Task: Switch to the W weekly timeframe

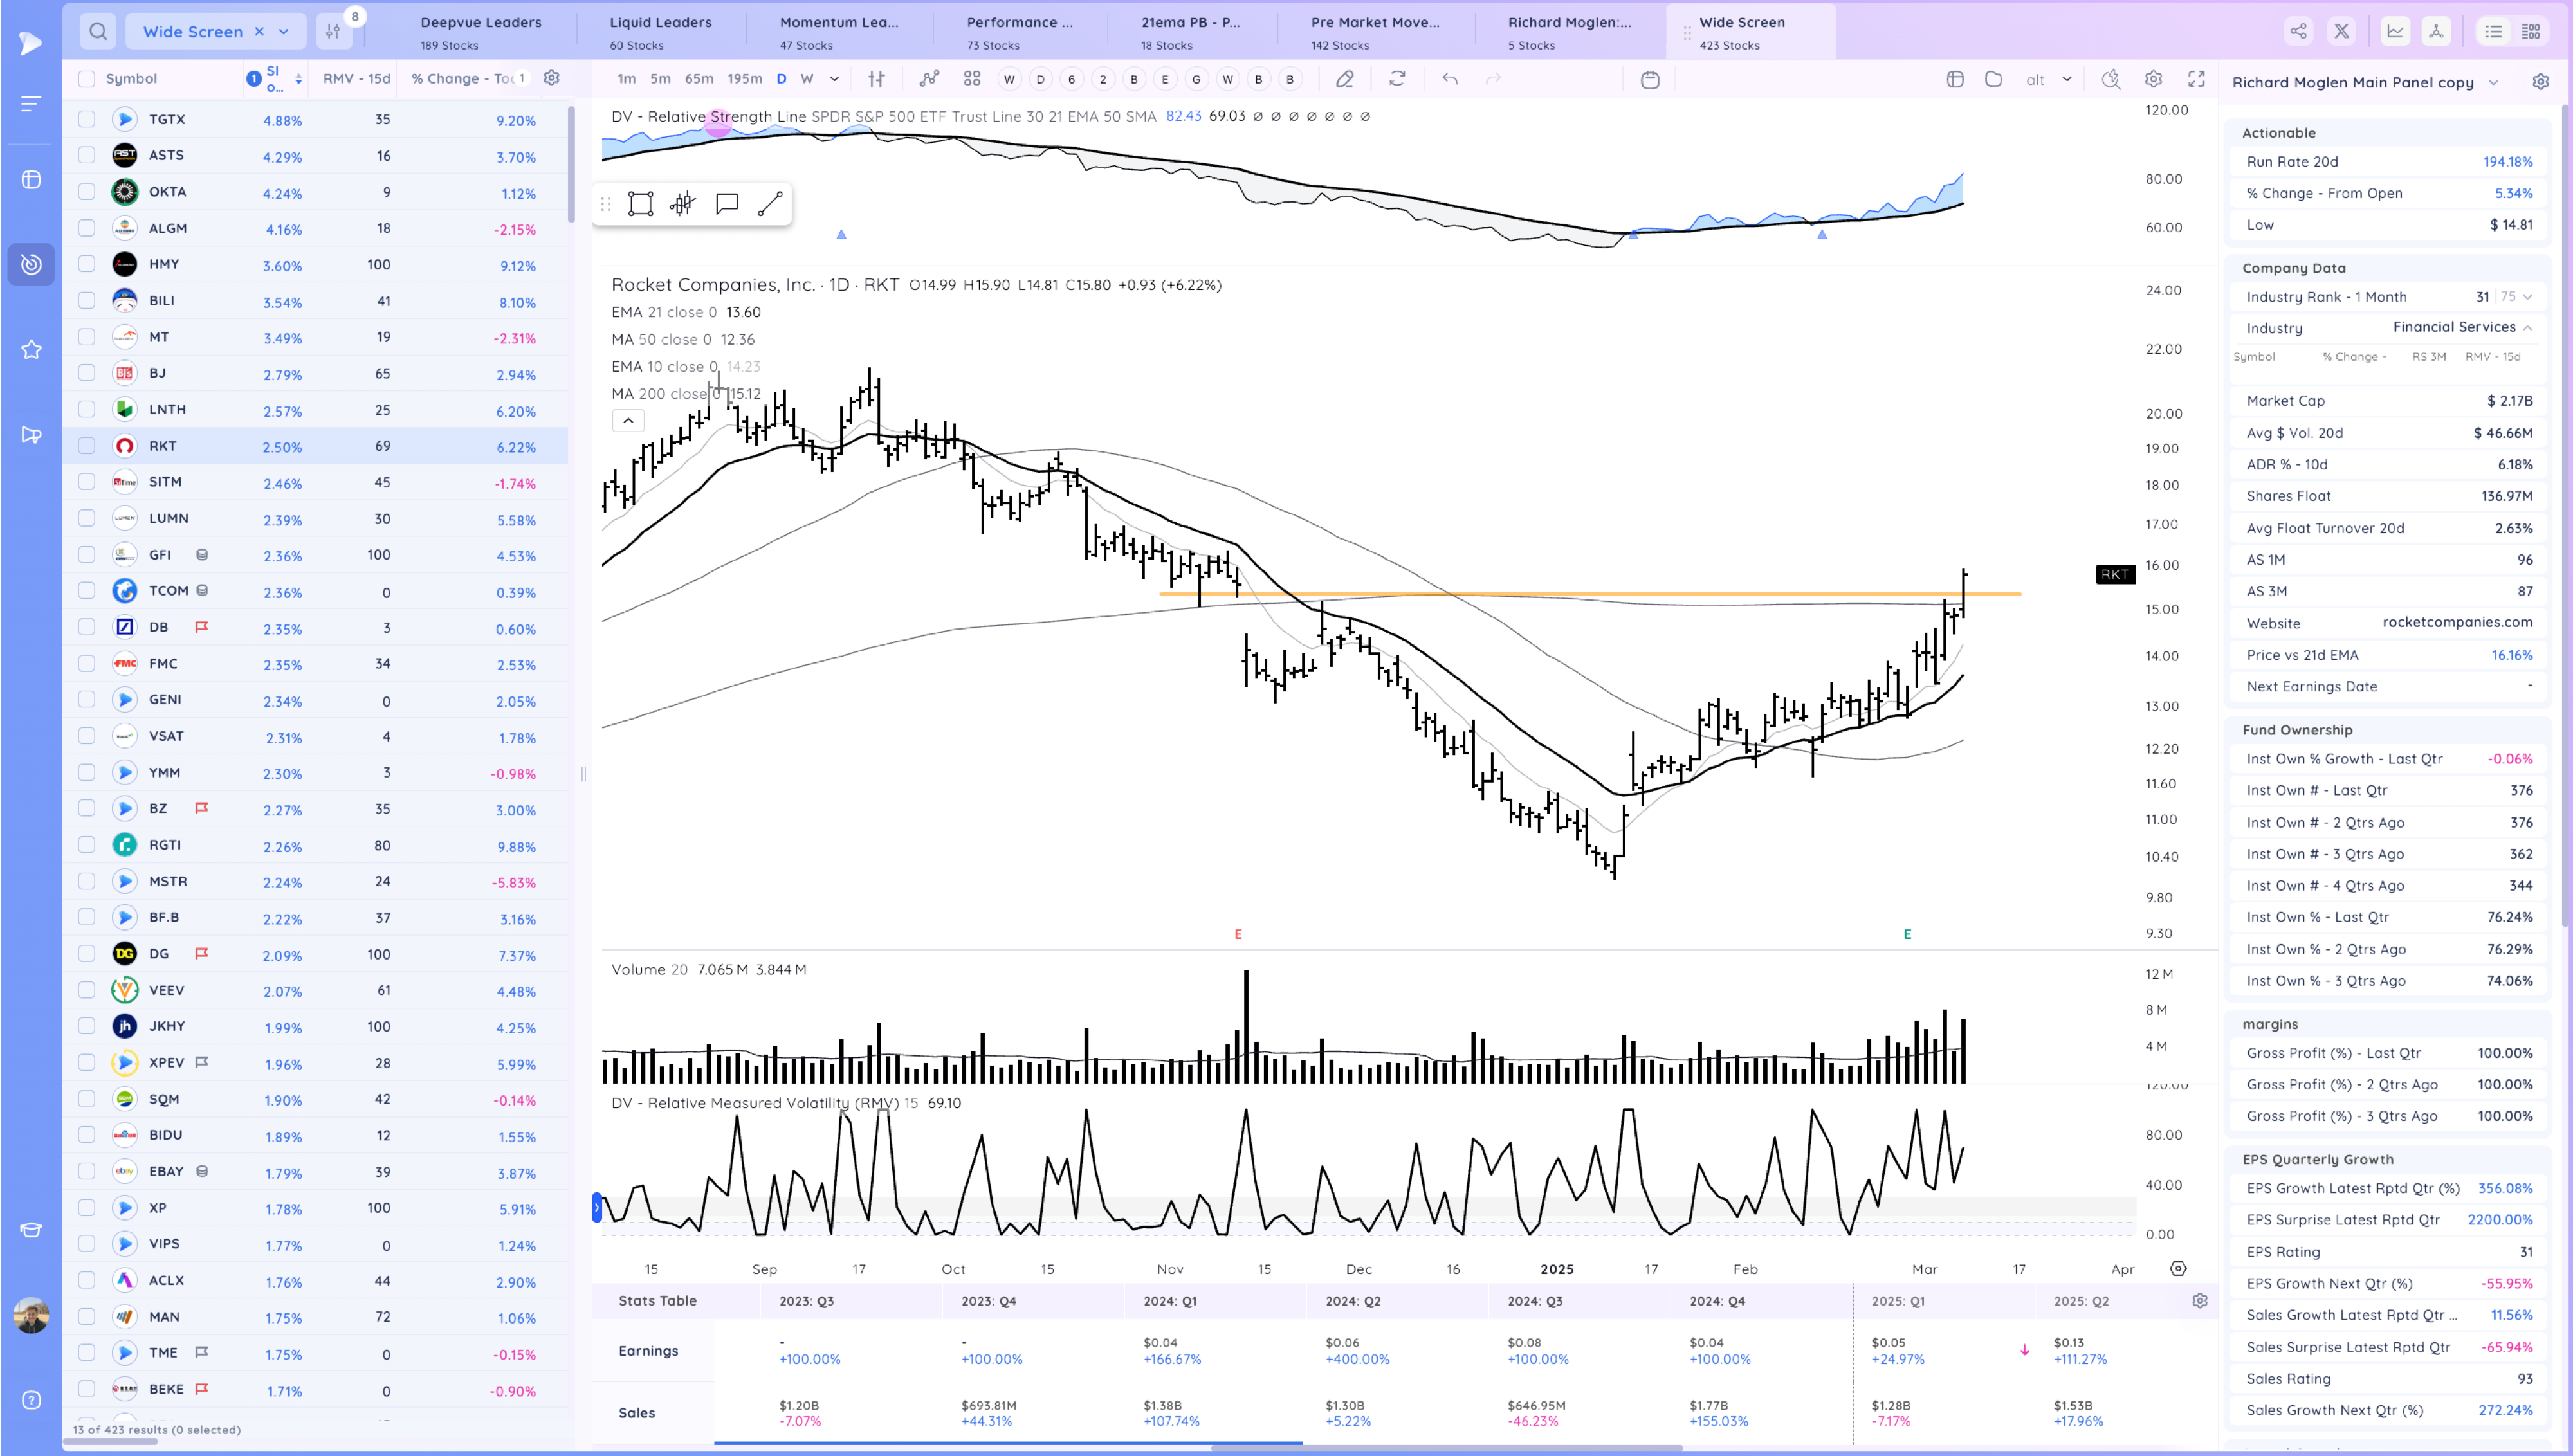Action: click(807, 79)
